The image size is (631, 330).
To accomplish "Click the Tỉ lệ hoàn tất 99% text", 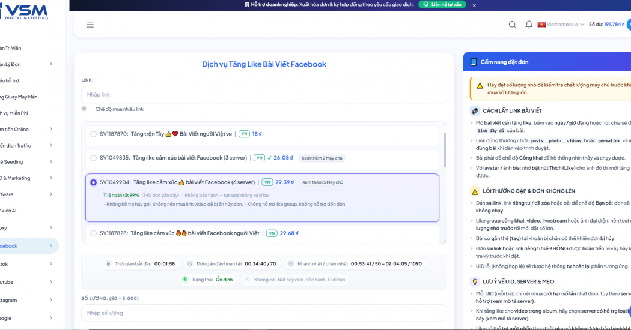I will (x=121, y=196).
